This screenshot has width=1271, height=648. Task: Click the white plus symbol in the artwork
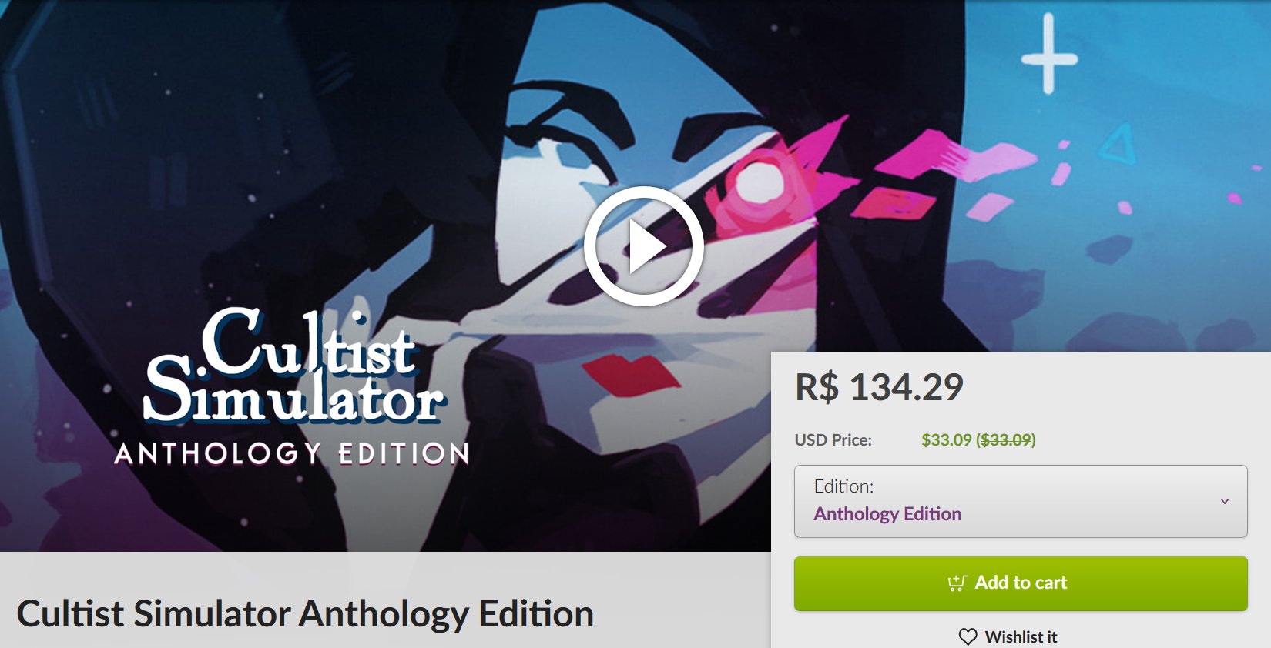click(x=1049, y=55)
